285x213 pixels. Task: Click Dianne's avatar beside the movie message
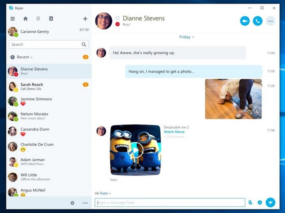pyautogui.click(x=101, y=131)
